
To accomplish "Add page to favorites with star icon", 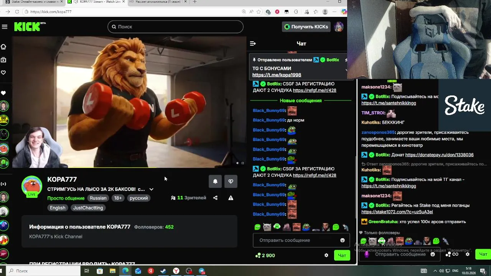I will click(x=259, y=12).
